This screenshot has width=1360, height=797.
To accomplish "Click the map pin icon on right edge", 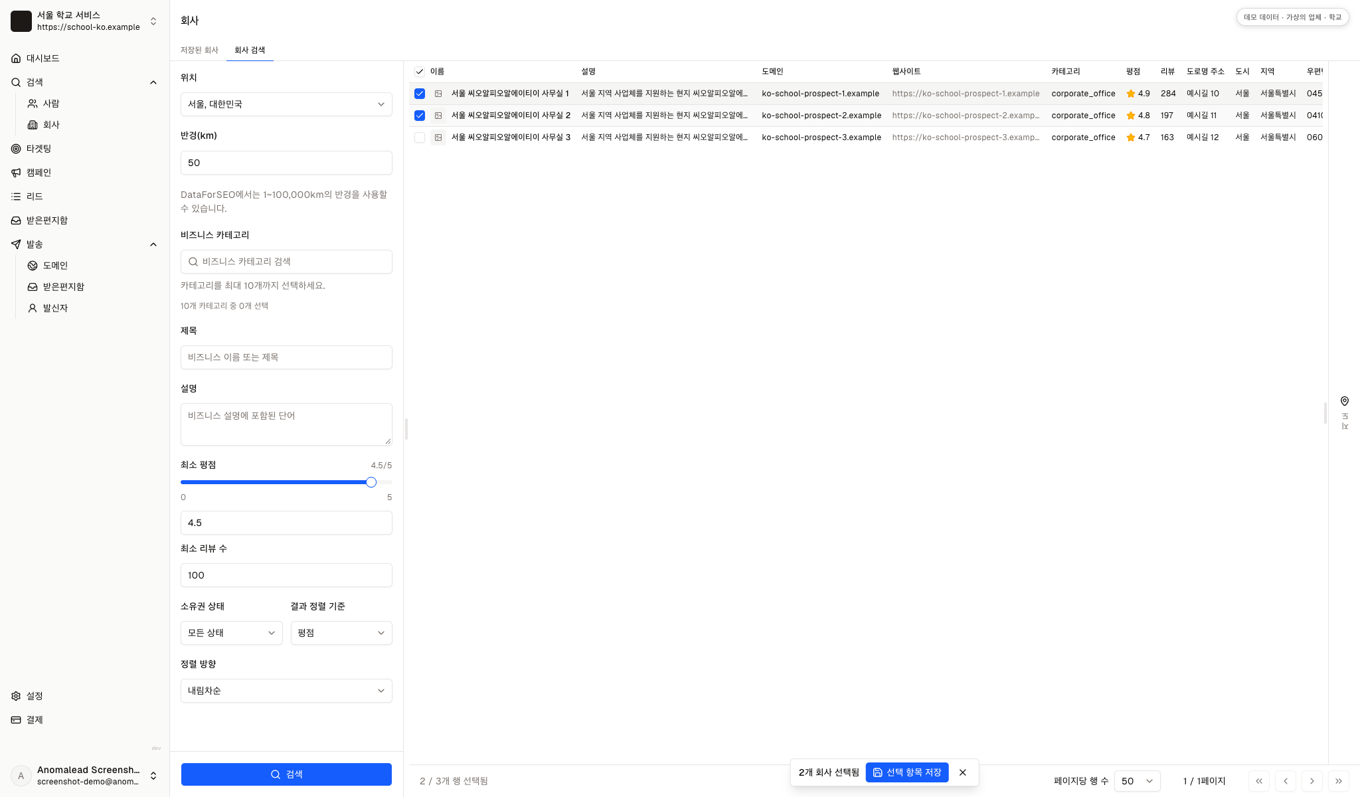I will pyautogui.click(x=1344, y=401).
